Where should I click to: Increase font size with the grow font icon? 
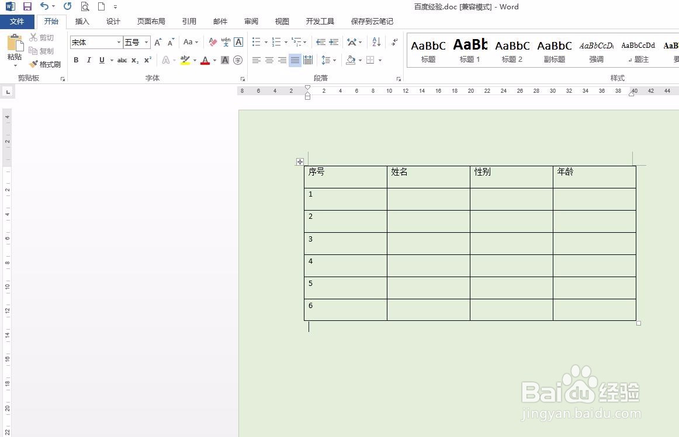tap(158, 42)
